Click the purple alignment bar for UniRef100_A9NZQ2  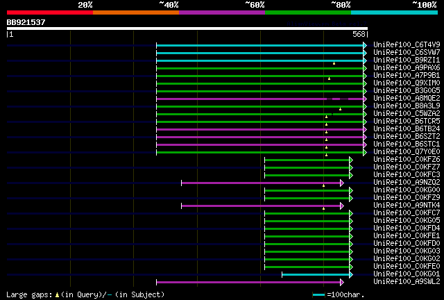(261, 183)
